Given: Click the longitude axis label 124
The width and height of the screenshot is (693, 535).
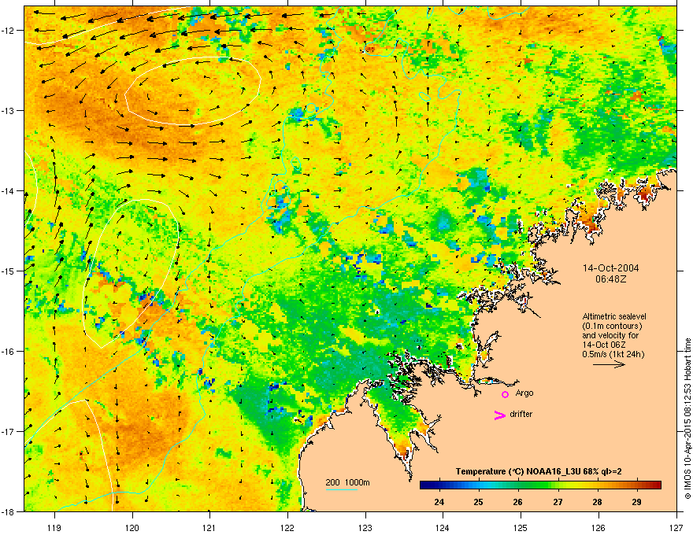Looking at the screenshot, I should [443, 527].
